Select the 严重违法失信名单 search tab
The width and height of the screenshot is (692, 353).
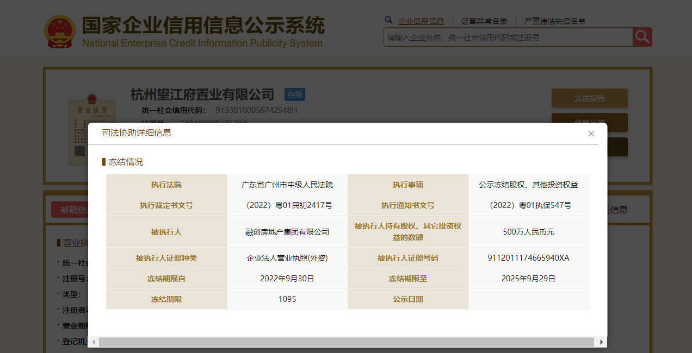click(x=555, y=21)
